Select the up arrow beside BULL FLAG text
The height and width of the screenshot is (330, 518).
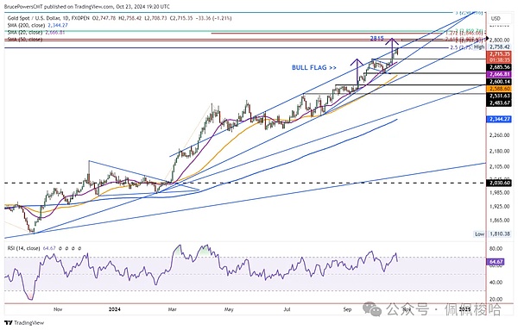point(357,72)
